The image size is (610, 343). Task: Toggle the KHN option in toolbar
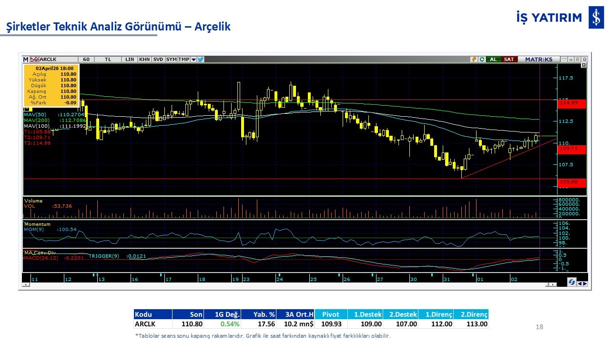tap(144, 60)
